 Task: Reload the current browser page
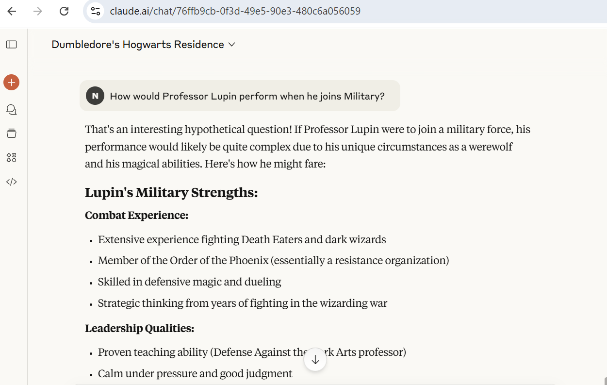tap(64, 11)
